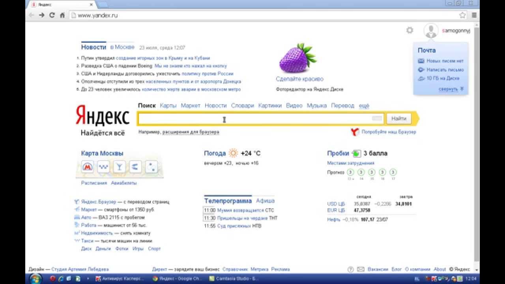The image size is (505, 284).
Task: Open the Сделайте красиво link
Action: pos(299,79)
